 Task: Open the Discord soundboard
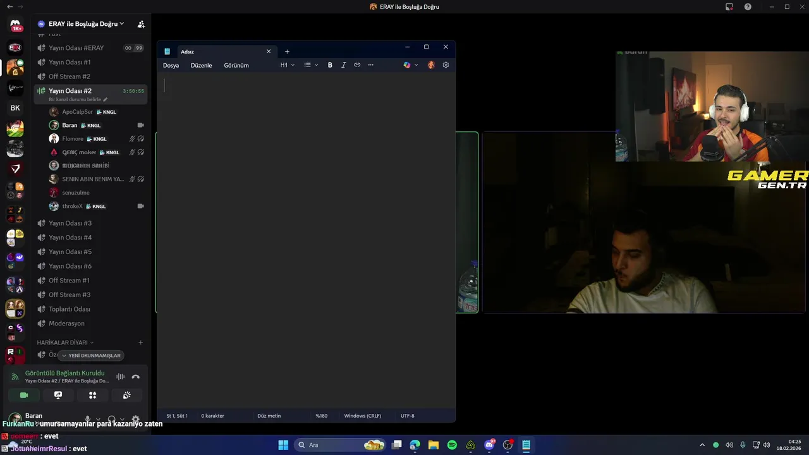point(126,395)
